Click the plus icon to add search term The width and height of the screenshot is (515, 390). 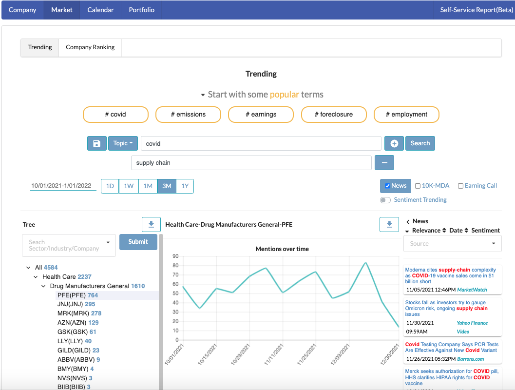394,143
